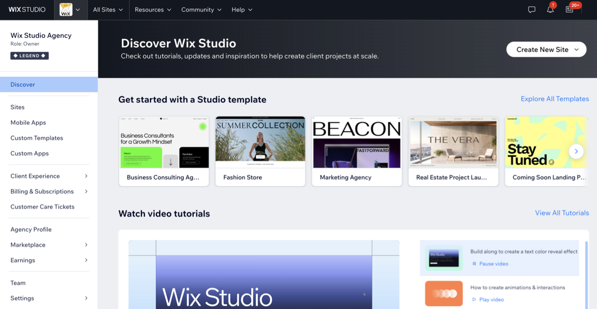Open the Create New Site dropdown

click(x=546, y=50)
